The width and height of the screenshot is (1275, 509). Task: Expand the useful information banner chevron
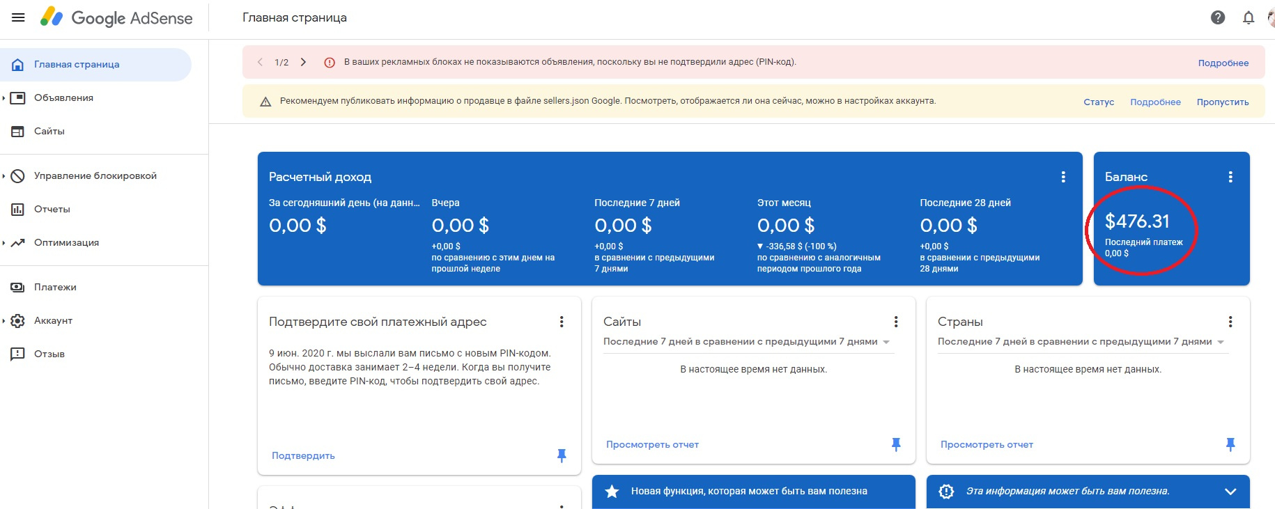(x=1230, y=492)
